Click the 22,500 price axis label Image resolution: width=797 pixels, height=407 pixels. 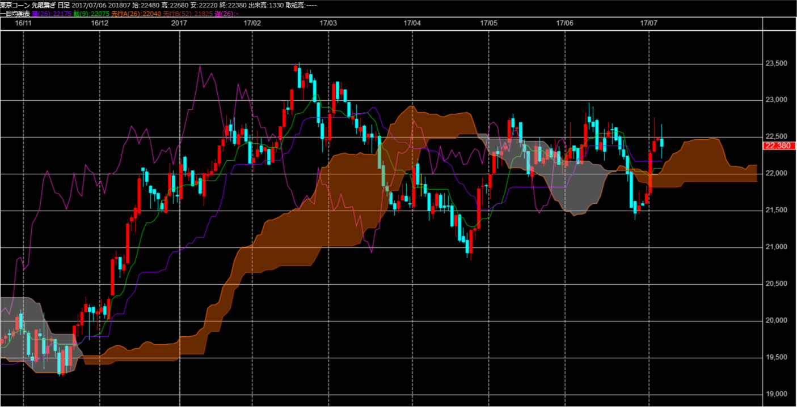click(x=775, y=136)
